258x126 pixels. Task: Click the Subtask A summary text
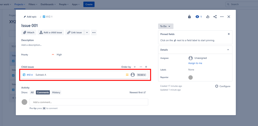pos(41,75)
